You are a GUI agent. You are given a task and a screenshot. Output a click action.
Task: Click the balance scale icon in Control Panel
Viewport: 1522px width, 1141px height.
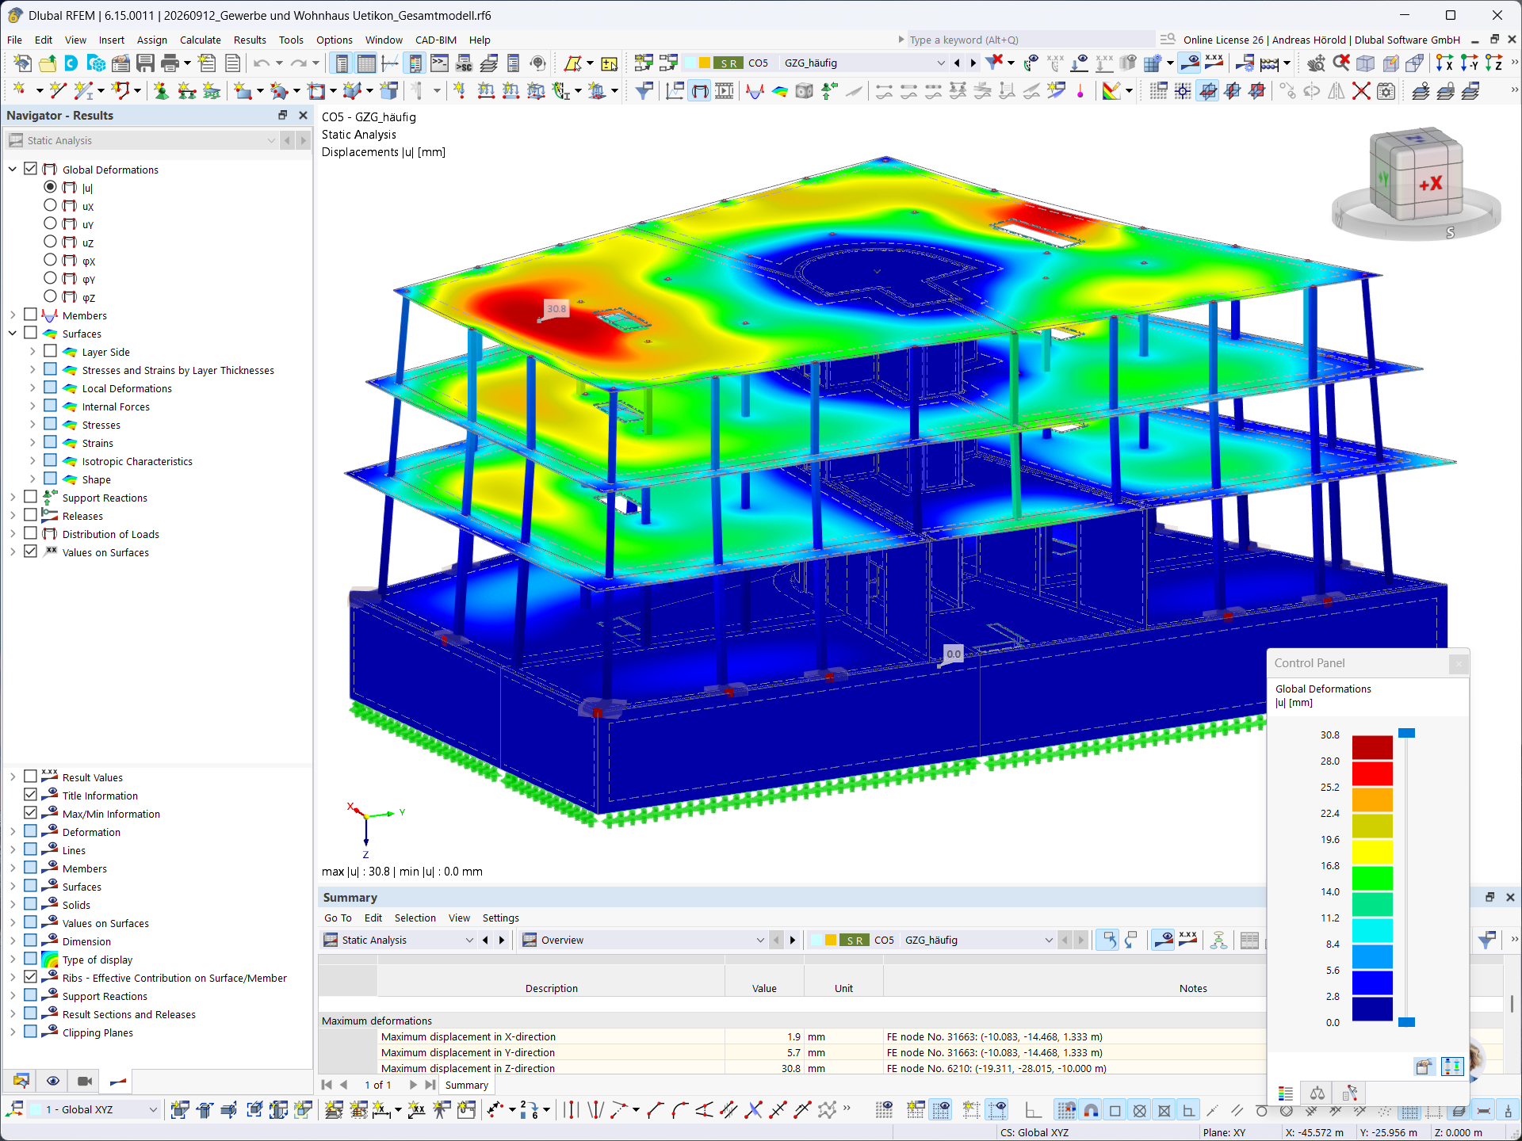1317,1093
